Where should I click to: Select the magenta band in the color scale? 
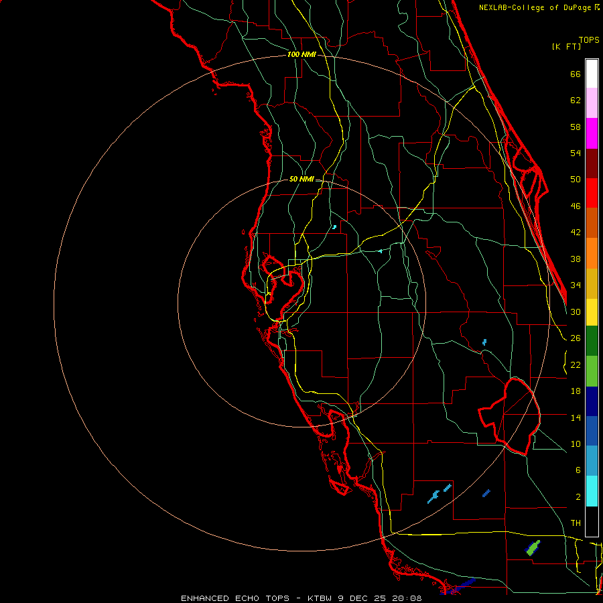click(x=592, y=133)
